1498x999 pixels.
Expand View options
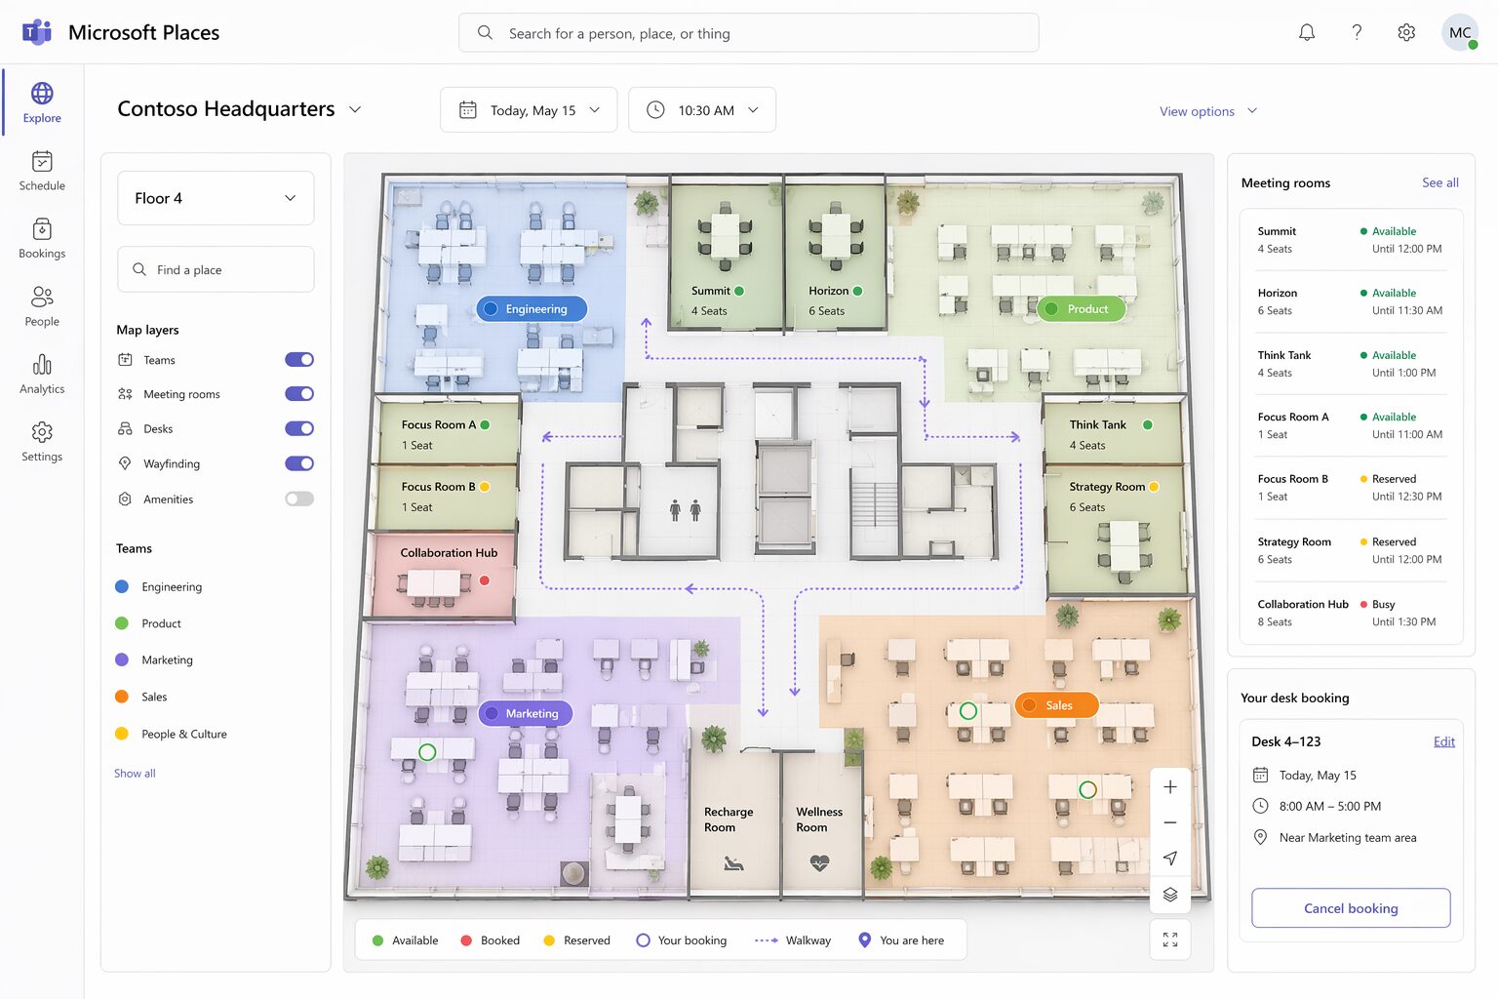(1208, 111)
